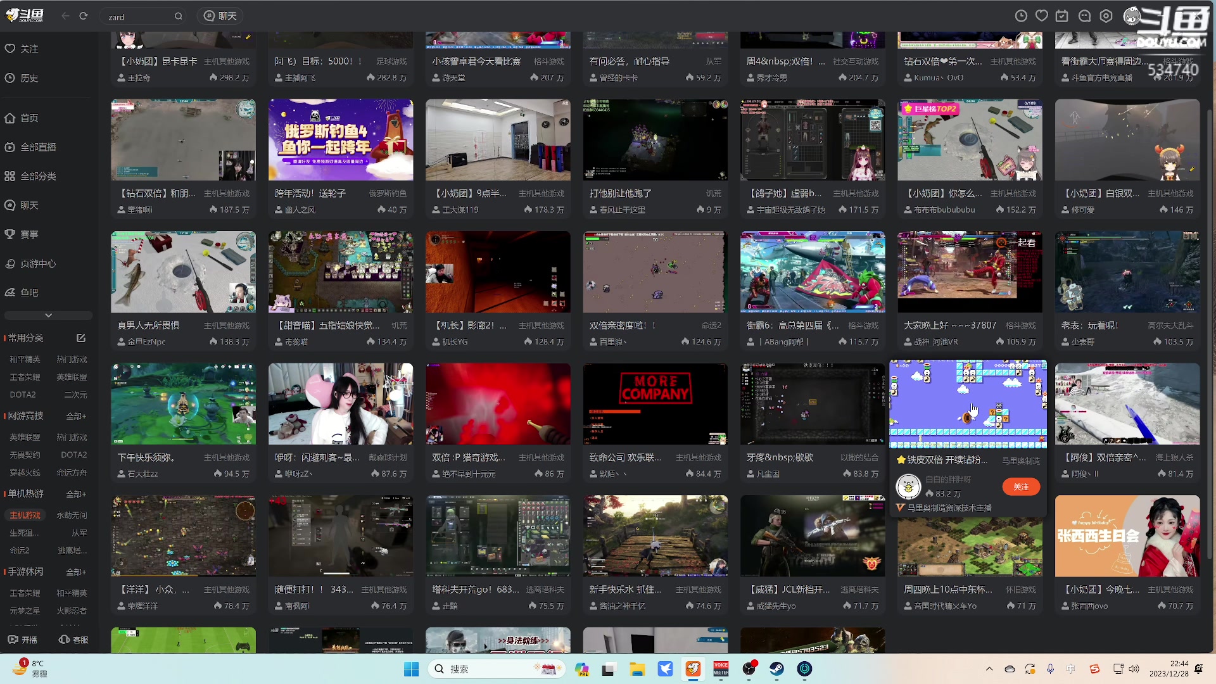Viewport: 1216px width, 684px height.
Task: Open File Explorer from the taskbar
Action: point(637,669)
